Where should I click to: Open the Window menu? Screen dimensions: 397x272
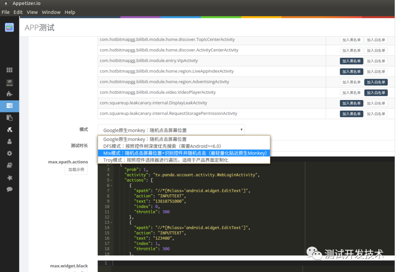(51, 12)
